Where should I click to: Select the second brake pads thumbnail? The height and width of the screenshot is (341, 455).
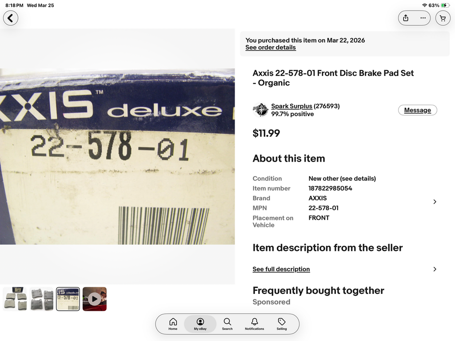tap(41, 299)
